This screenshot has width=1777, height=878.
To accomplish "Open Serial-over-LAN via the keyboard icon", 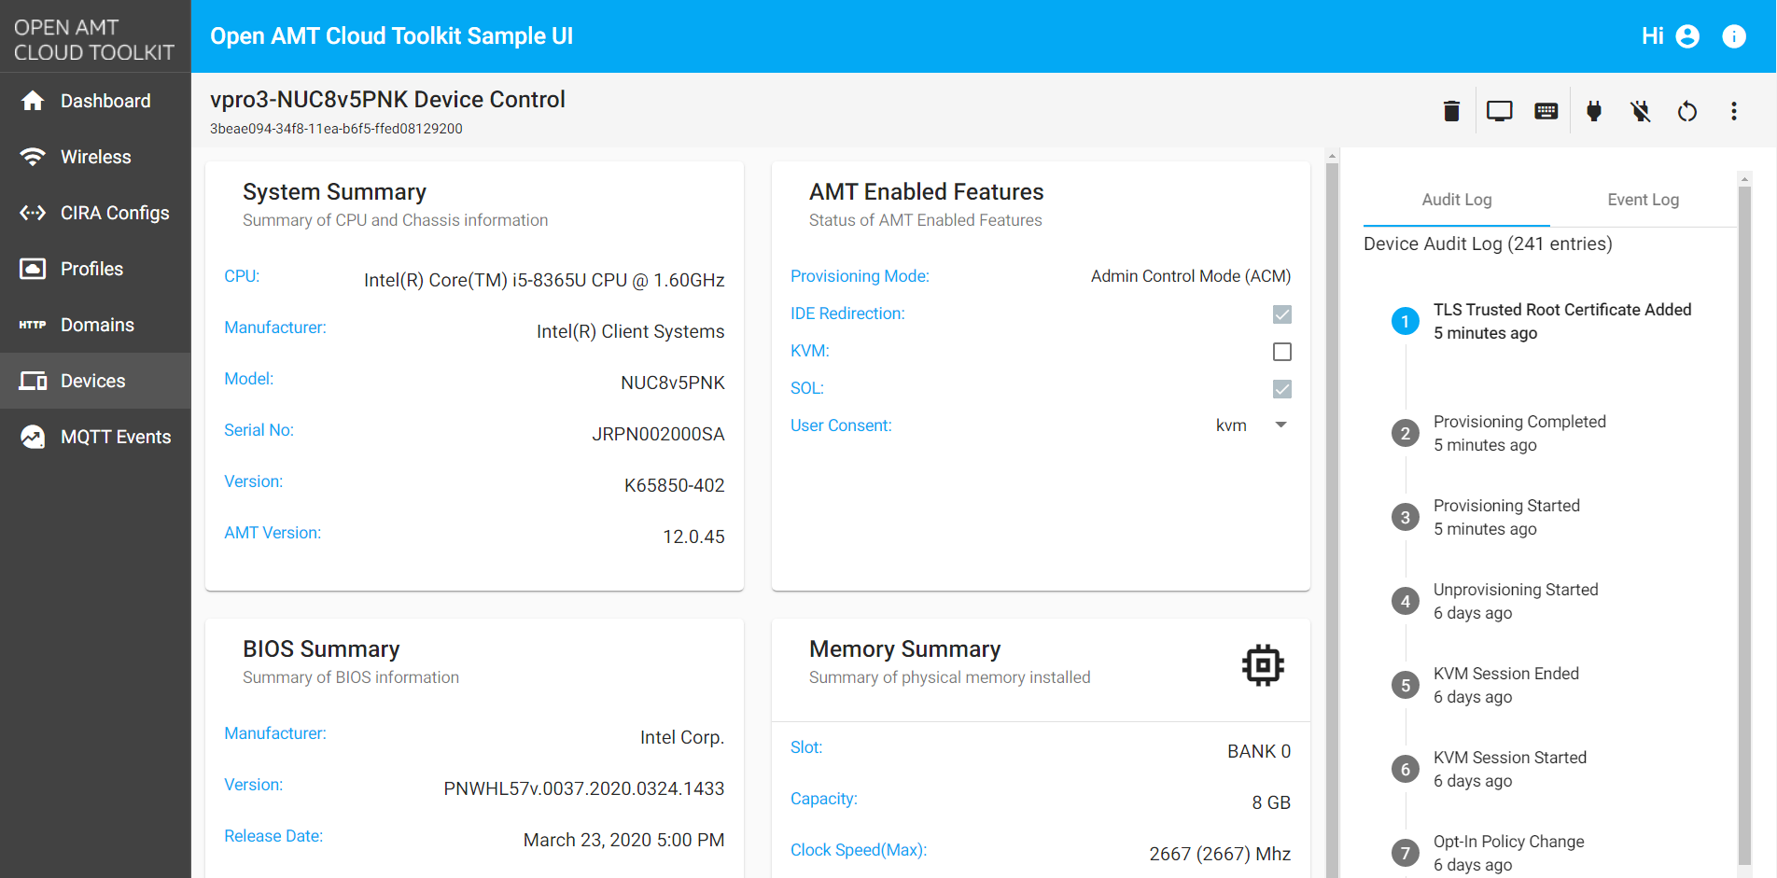I will [1546, 111].
